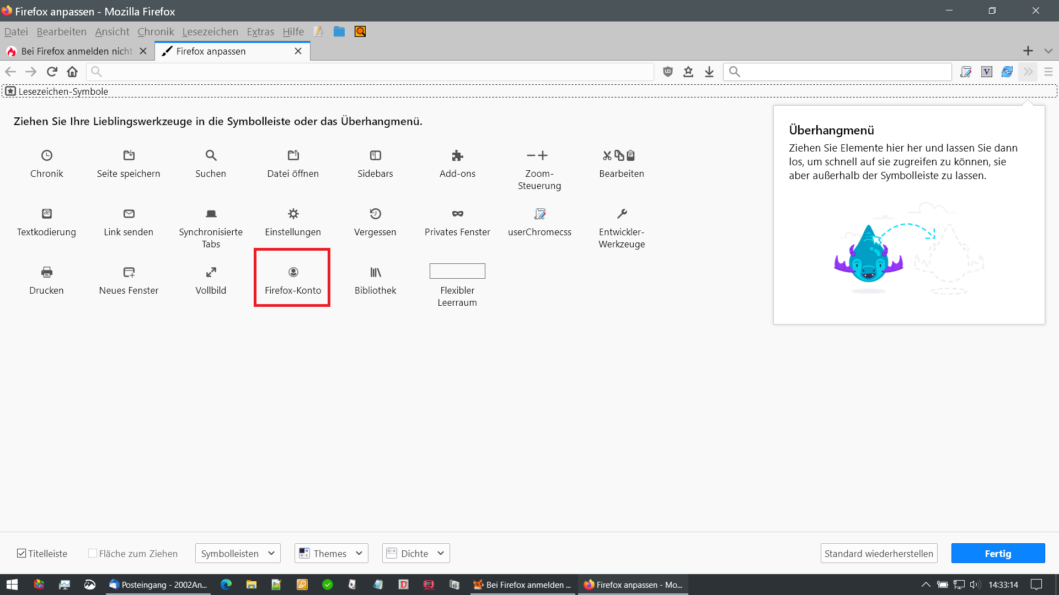Select the Zoom-Steuerung icon
Image resolution: width=1059 pixels, height=595 pixels.
(x=537, y=155)
